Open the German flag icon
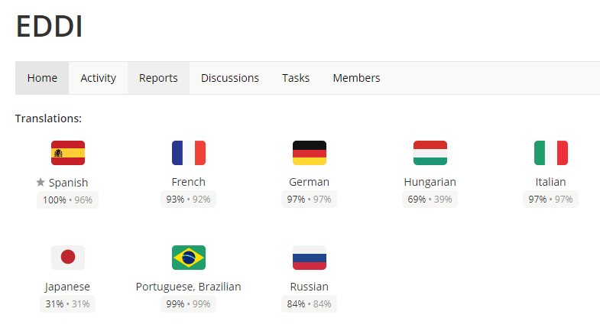 pyautogui.click(x=310, y=153)
